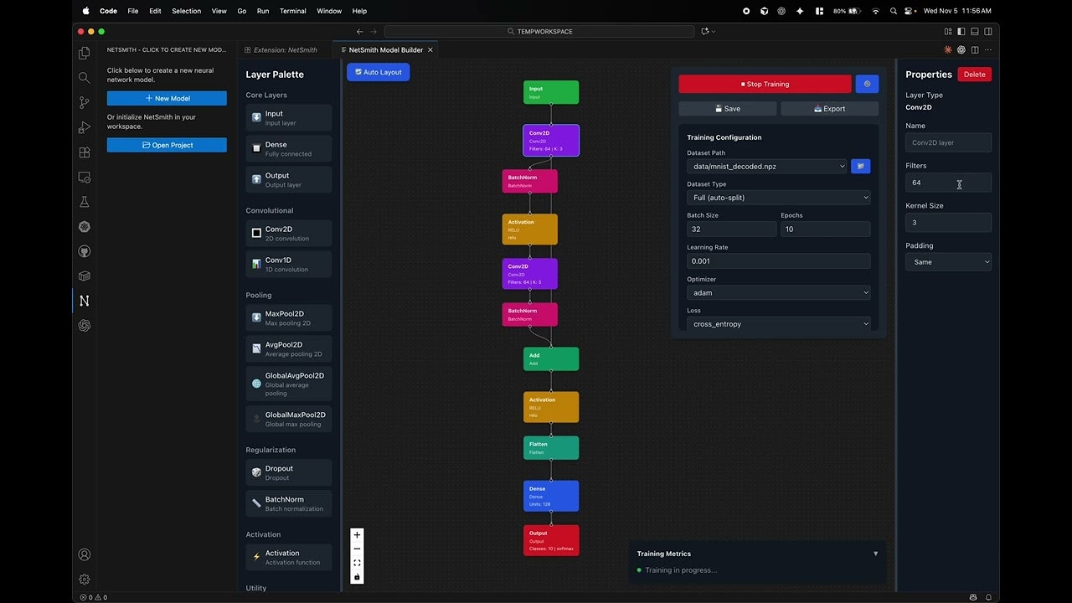Open the Extensions view in activity bar

84,152
